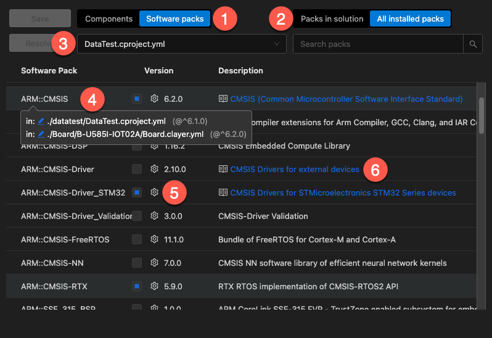
Task: Click the CMSIS-Driver Validation description
Action: [x=263, y=216]
